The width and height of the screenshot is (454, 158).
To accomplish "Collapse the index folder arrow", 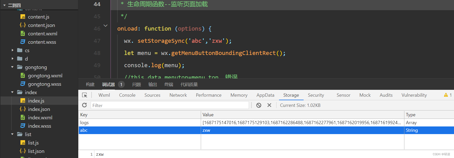I will click(12, 92).
